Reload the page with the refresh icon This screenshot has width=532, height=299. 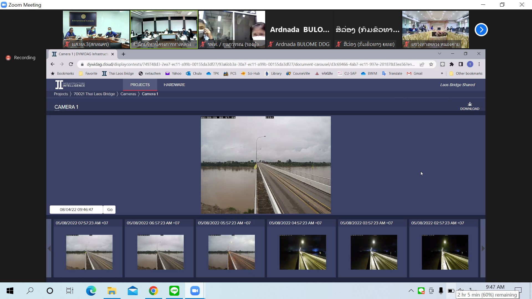pos(71,64)
